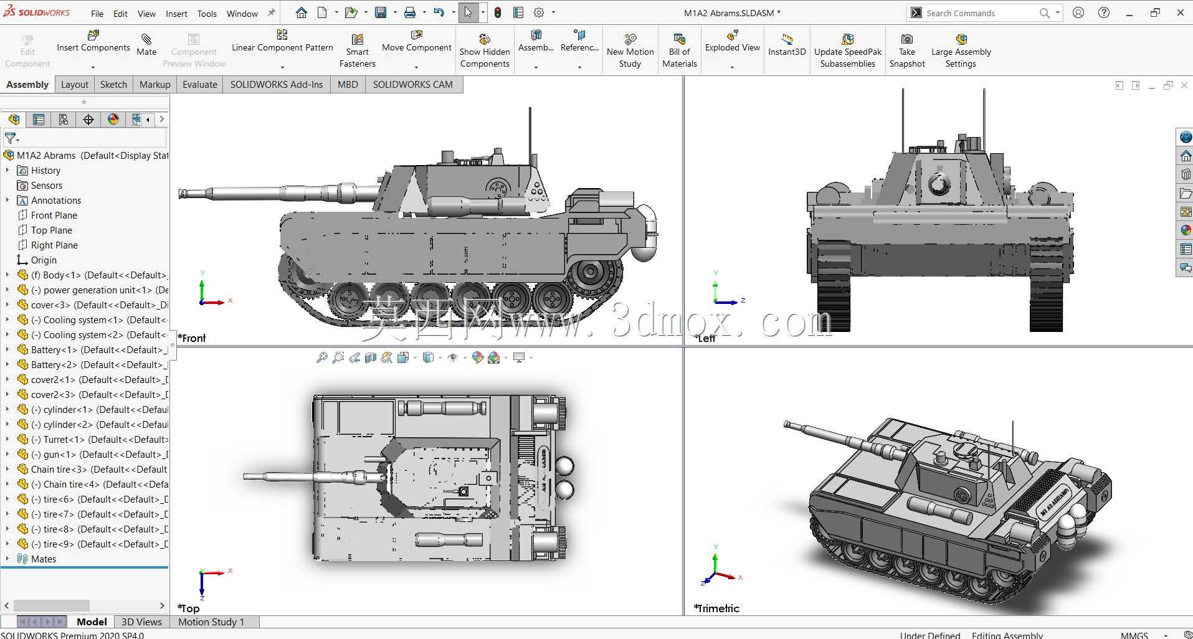Expand the History tree node
This screenshot has width=1193, height=639.
7,170
